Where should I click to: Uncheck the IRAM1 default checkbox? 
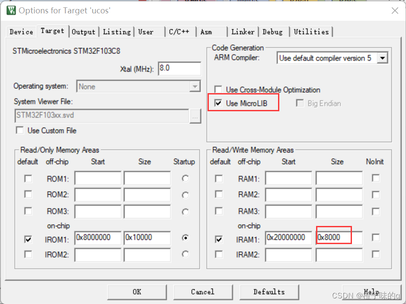[219, 239]
